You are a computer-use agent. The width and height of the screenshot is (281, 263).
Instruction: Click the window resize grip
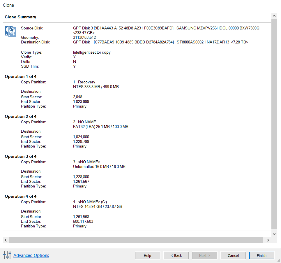[278, 261]
